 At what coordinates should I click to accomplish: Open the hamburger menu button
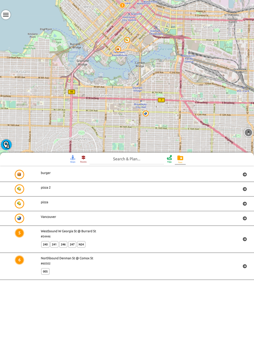pyautogui.click(x=6, y=15)
